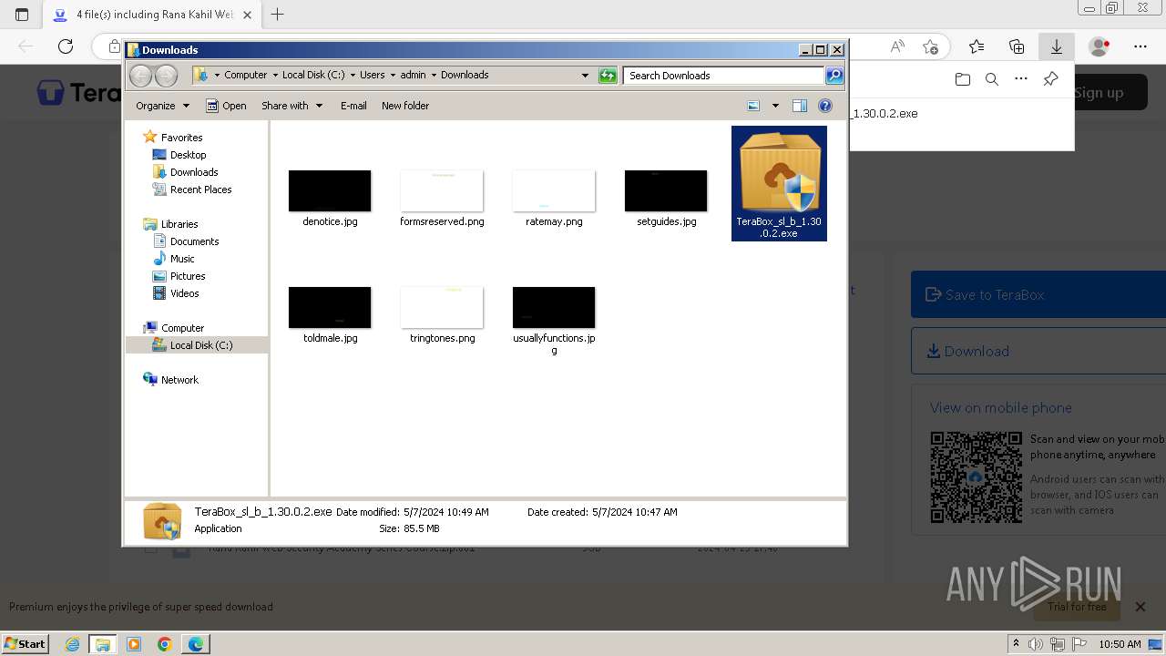Add page to favorites in Edge
Image resolution: width=1166 pixels, height=656 pixels.
pyautogui.click(x=930, y=46)
